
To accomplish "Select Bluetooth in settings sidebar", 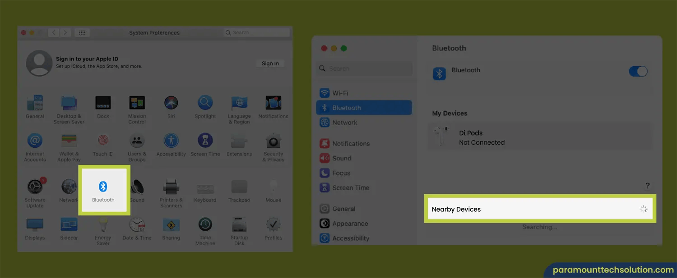I will coord(364,108).
